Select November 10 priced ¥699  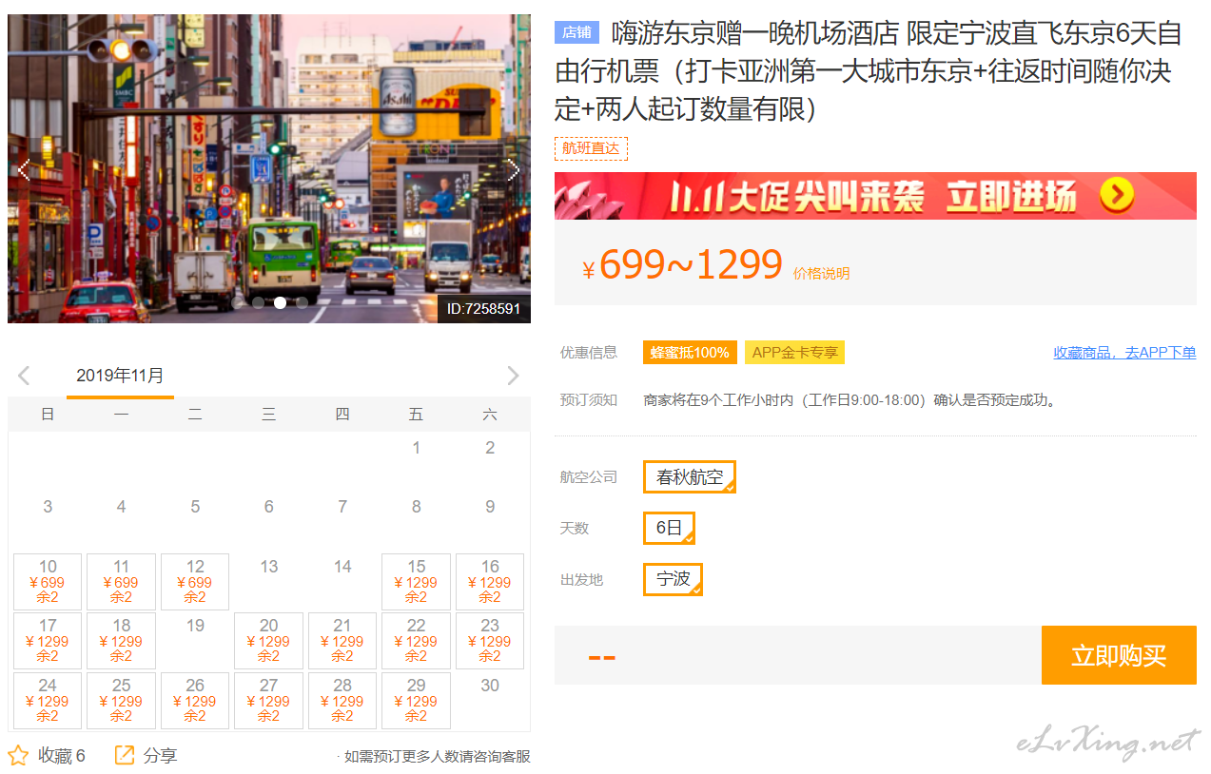point(48,582)
